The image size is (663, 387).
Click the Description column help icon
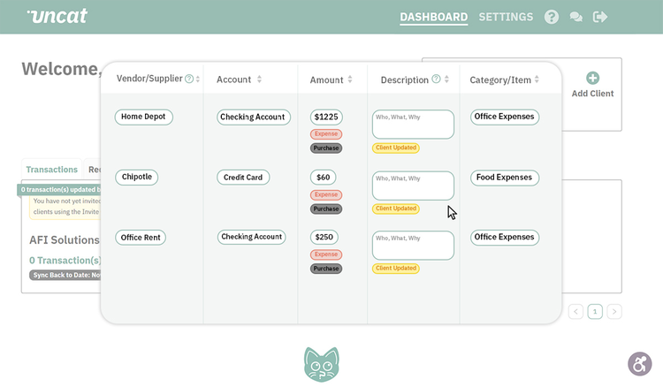[436, 79]
